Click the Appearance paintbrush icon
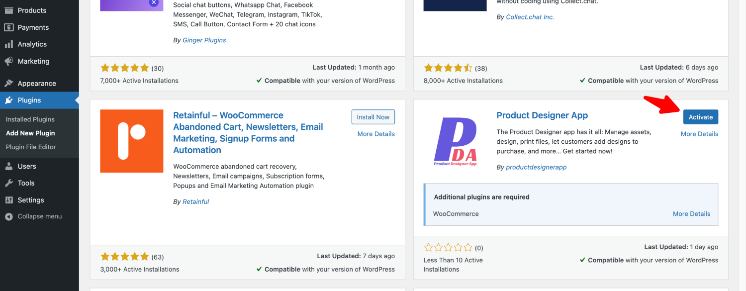 pos(9,84)
